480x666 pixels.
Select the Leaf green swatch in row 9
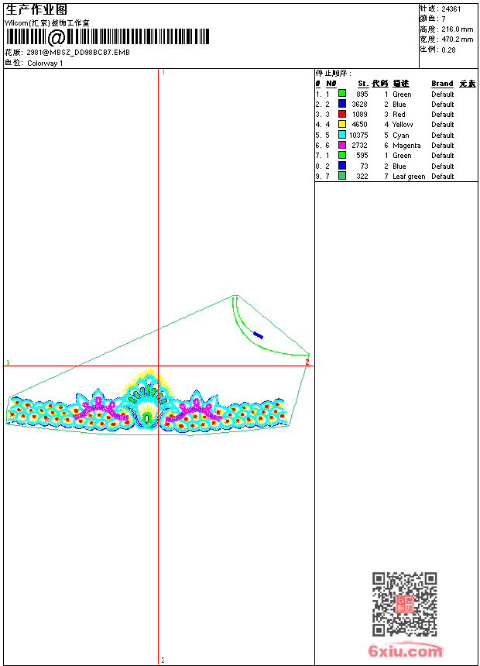point(342,176)
